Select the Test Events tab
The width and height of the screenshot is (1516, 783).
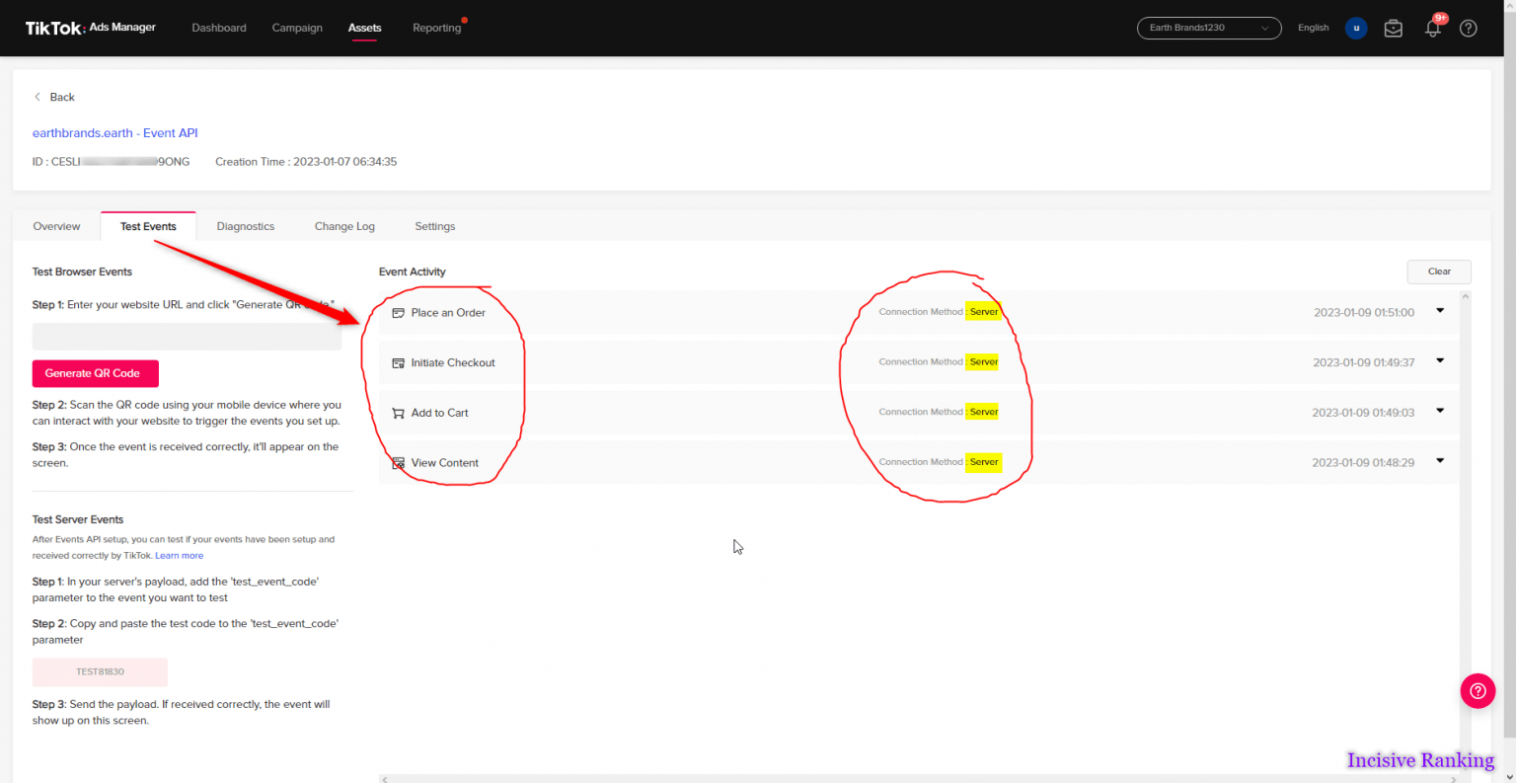click(x=148, y=226)
